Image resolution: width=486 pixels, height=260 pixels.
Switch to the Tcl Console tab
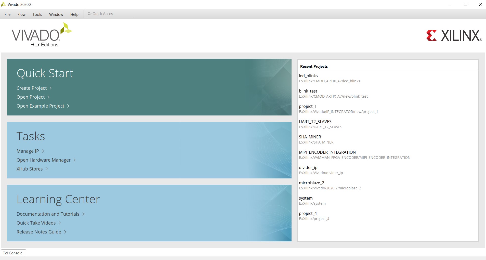point(13,253)
